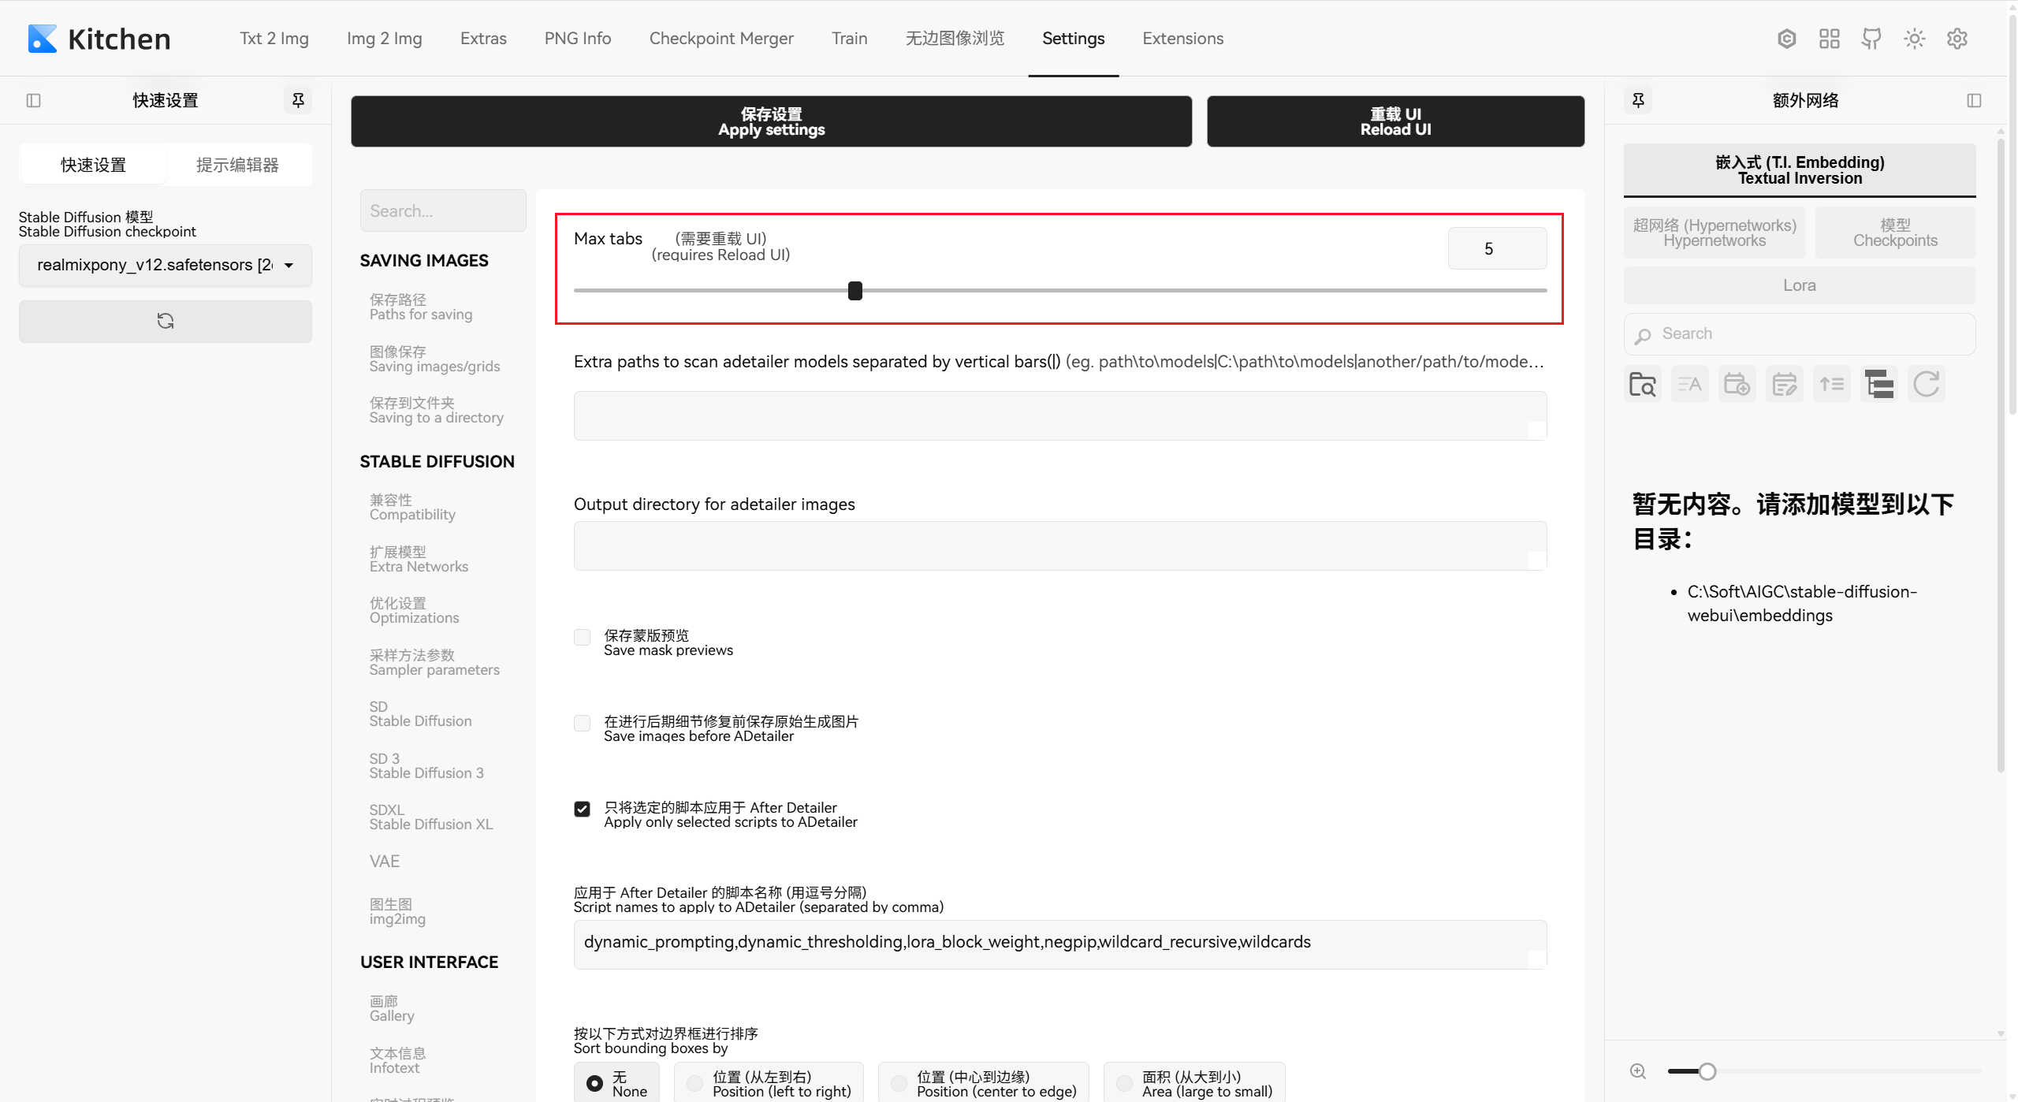The image size is (2018, 1102).
Task: Open the Stable Diffusion checkpoint dropdown
Action: pos(165,265)
